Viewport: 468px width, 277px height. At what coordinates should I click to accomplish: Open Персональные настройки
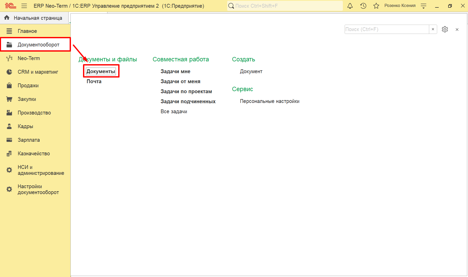270,101
